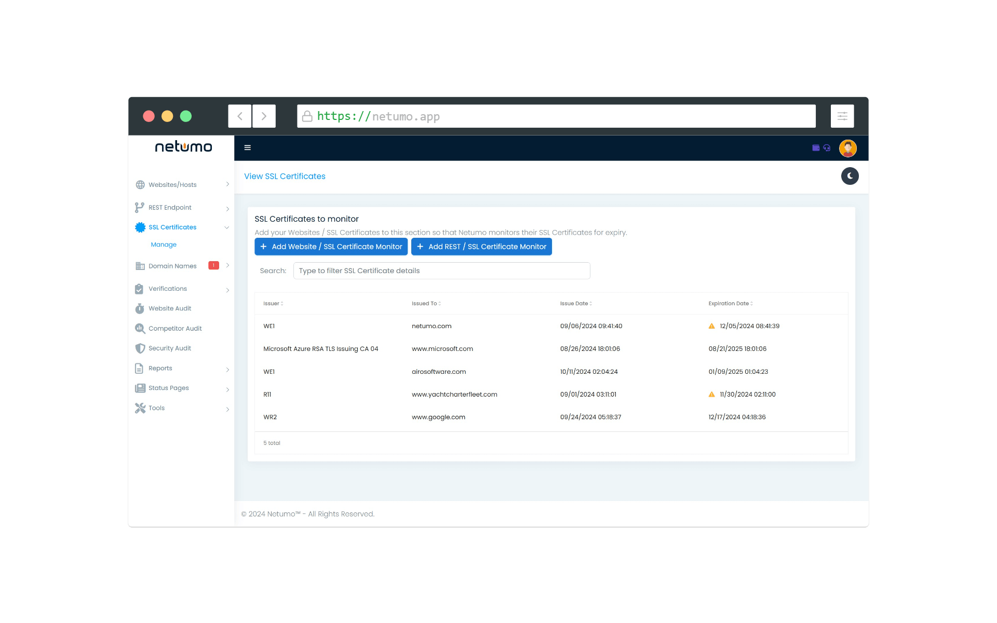Image resolution: width=997 pixels, height=623 pixels.
Task: Collapse the SSL Certificates menu chevron
Action: point(227,227)
